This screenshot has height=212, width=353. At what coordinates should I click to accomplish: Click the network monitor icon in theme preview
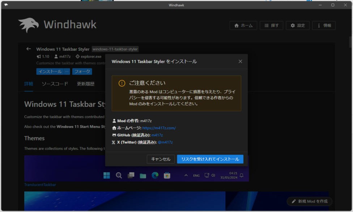[207, 176]
